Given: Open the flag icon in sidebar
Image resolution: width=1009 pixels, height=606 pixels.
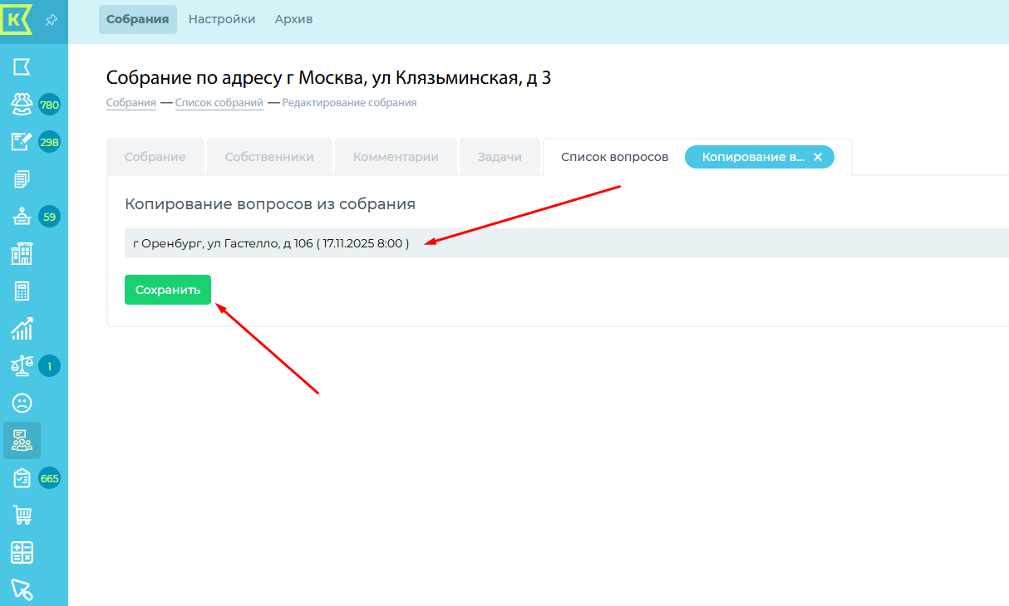Looking at the screenshot, I should [x=22, y=67].
